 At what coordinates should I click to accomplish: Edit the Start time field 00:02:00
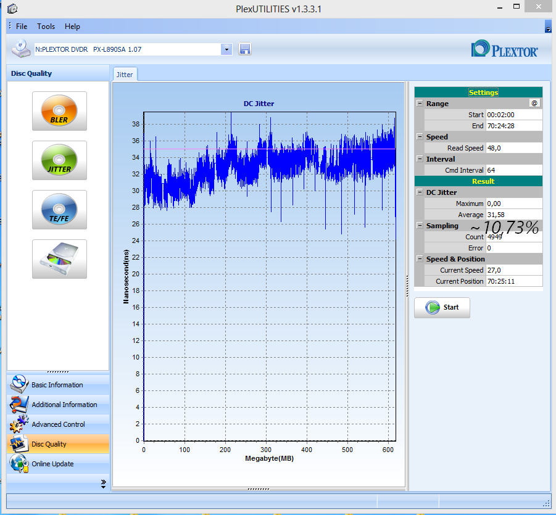[x=514, y=115]
